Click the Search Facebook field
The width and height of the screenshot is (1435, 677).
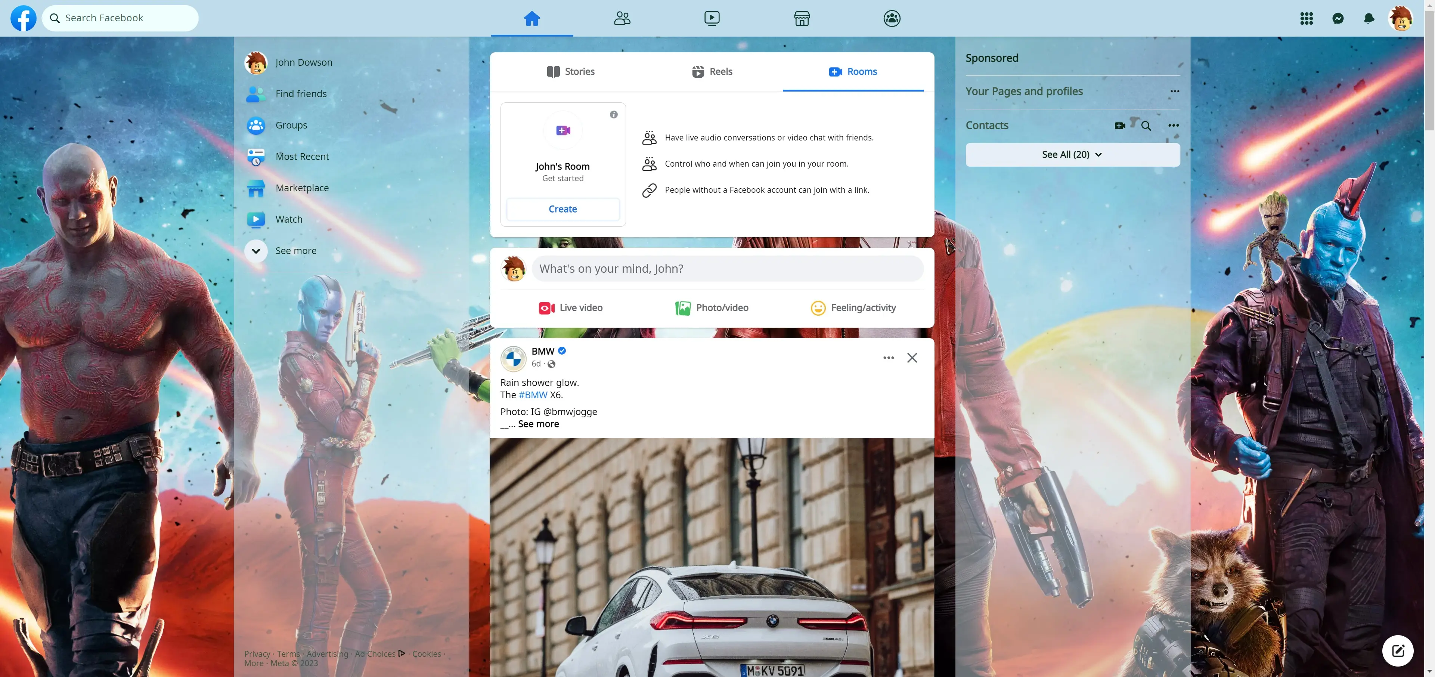(x=120, y=18)
